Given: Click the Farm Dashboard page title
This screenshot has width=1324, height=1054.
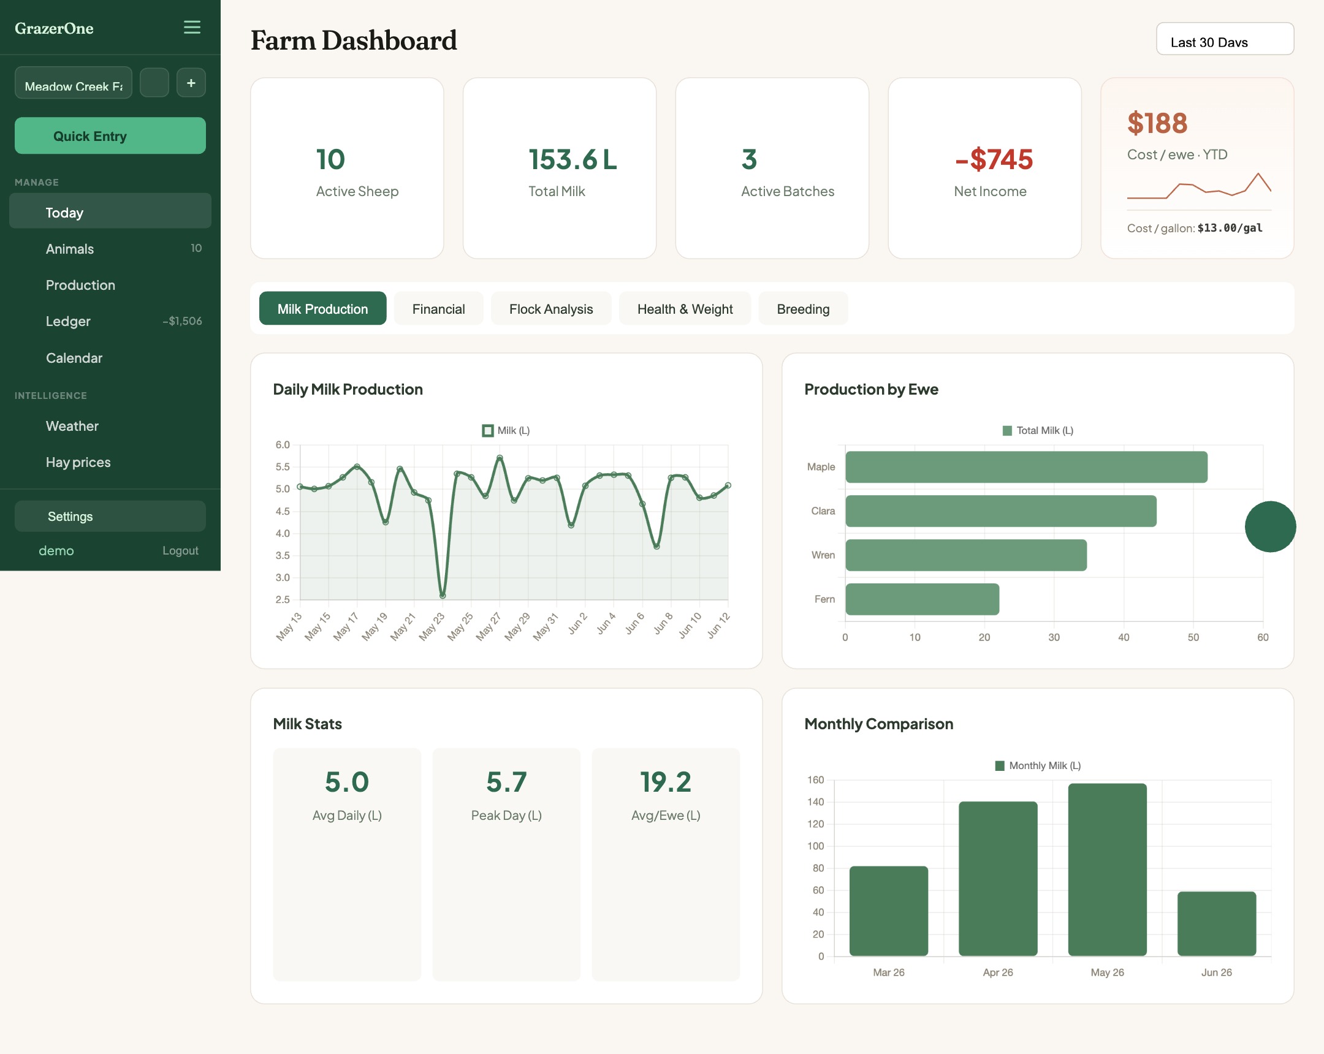Looking at the screenshot, I should pos(354,40).
